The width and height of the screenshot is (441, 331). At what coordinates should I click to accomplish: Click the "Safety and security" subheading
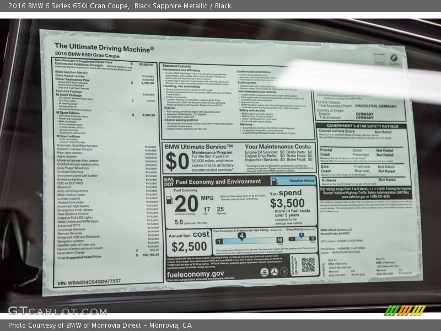[252, 111]
